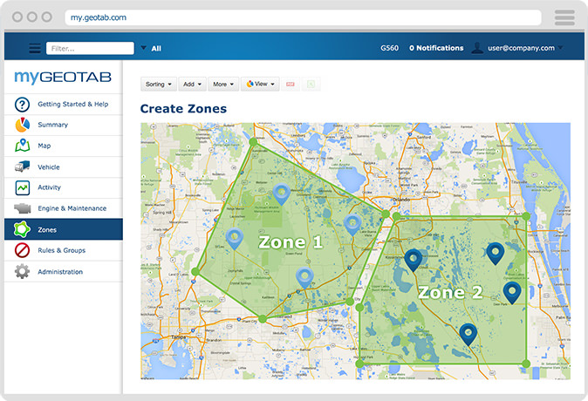
Task: Click the 0 Notifications link
Action: click(x=436, y=48)
